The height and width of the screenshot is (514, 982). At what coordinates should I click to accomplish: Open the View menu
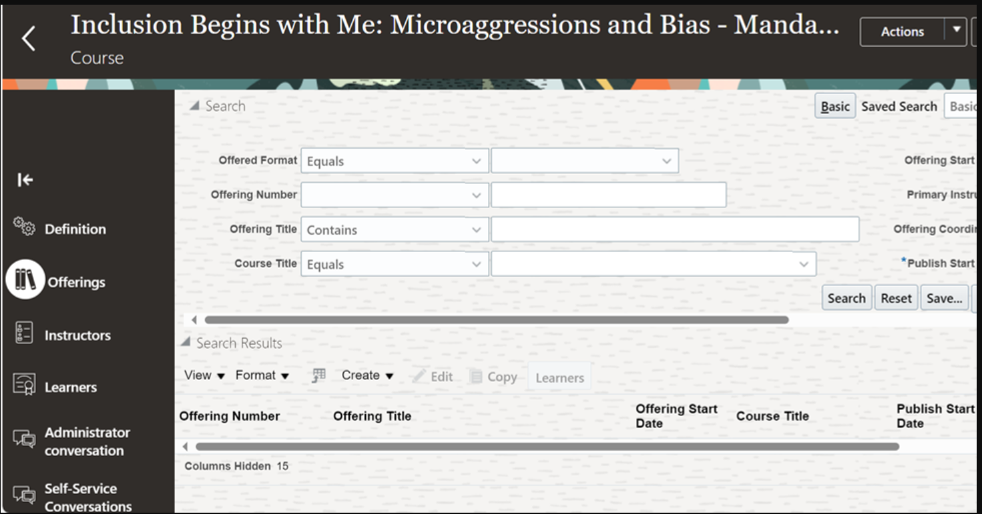coord(204,375)
